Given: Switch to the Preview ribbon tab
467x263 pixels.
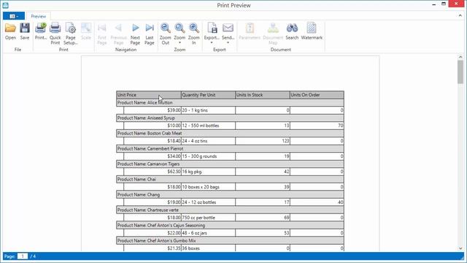Looking at the screenshot, I should [x=39, y=16].
